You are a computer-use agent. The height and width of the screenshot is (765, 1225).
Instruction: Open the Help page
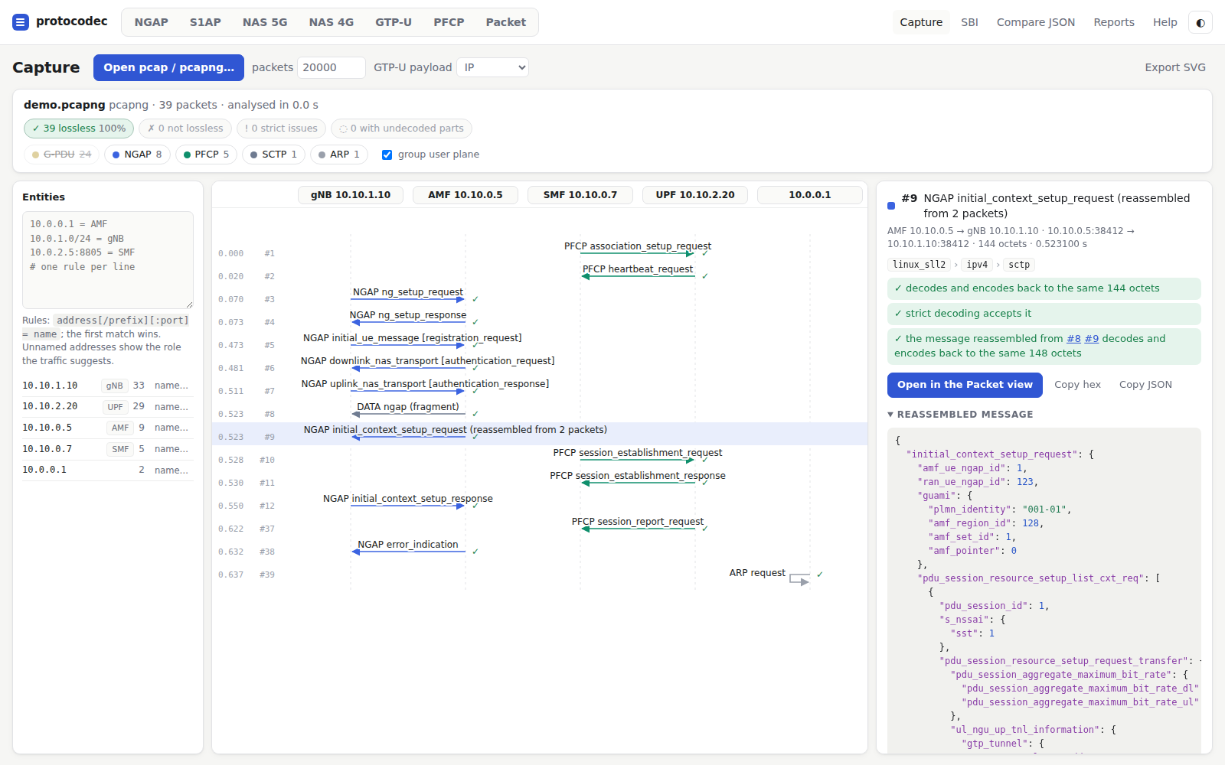[1165, 22]
